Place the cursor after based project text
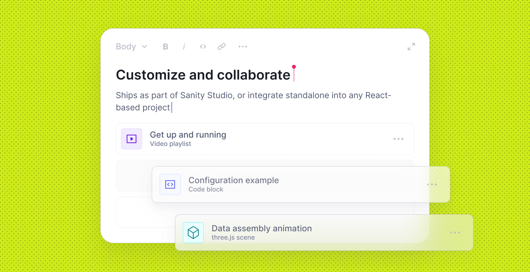 click(x=172, y=107)
